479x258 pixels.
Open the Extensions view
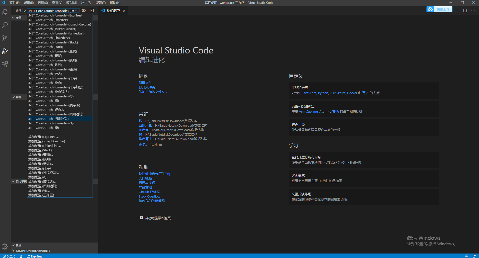(x=5, y=64)
